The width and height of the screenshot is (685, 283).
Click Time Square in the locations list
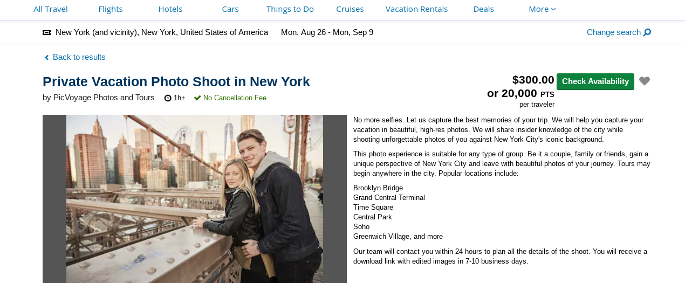[373, 208]
